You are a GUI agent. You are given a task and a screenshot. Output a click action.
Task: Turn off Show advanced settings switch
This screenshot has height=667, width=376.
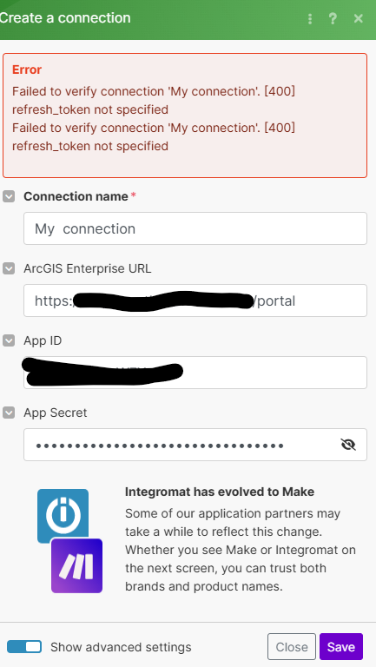click(24, 647)
